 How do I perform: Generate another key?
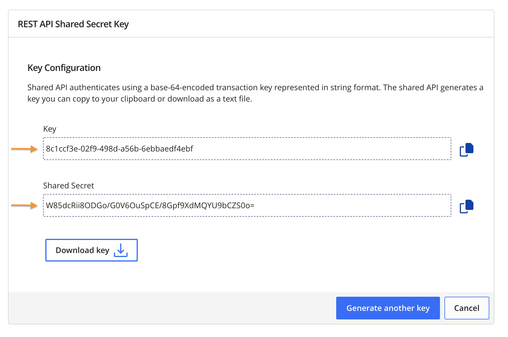[388, 308]
